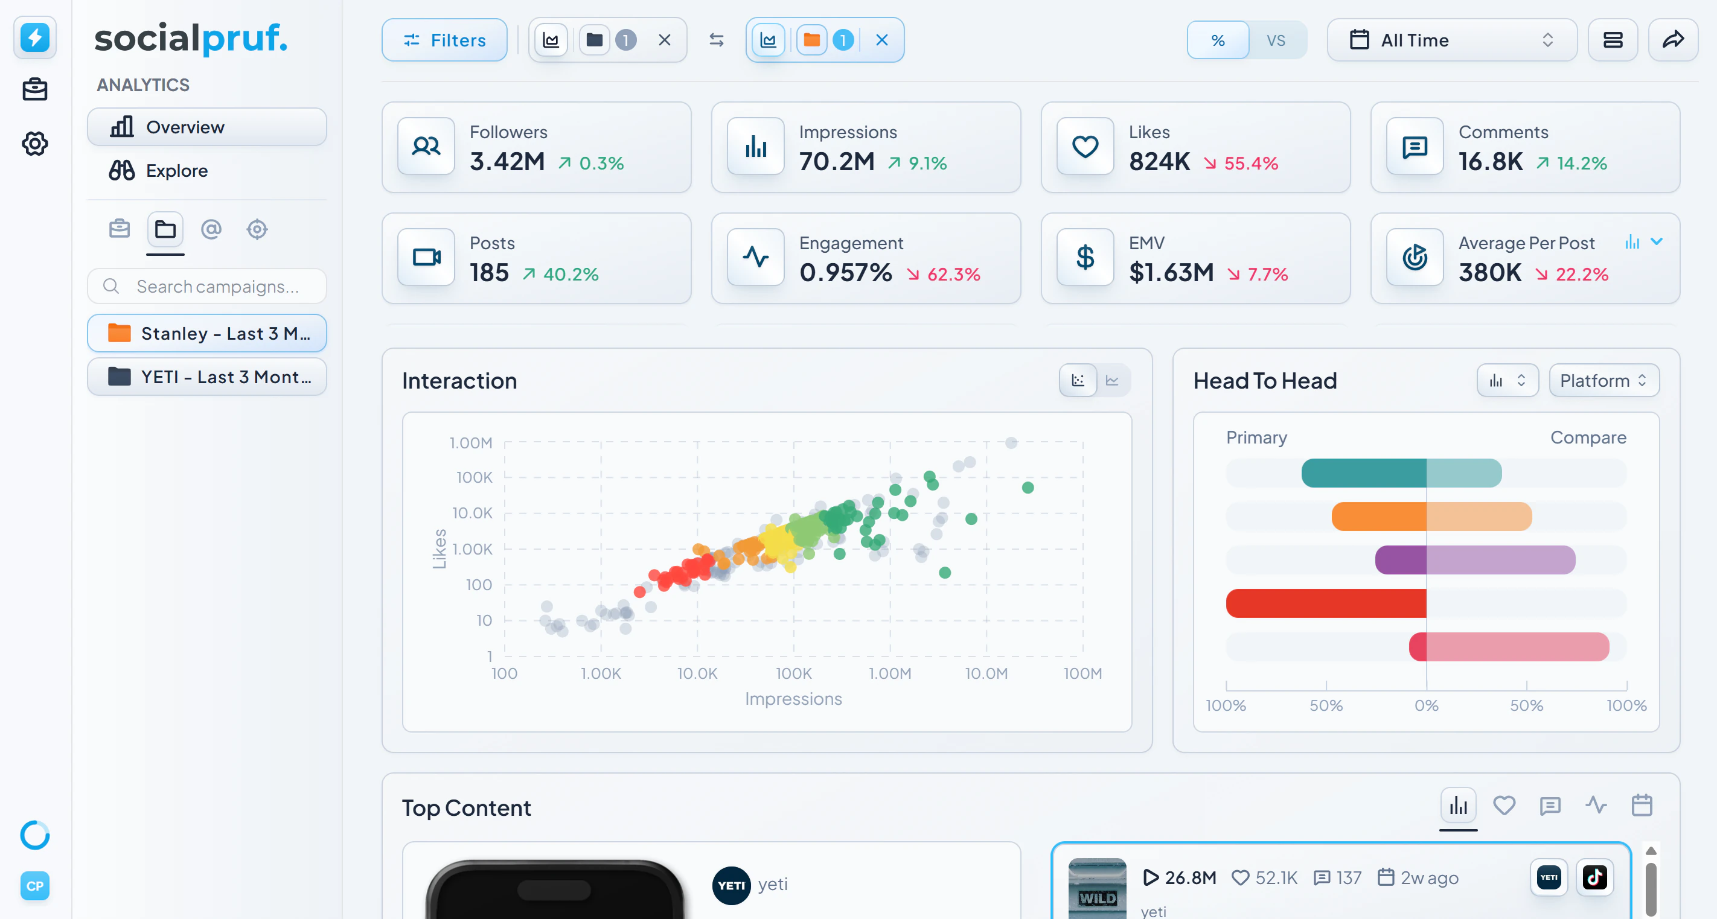Sort Top Content by date calendar icon
The width and height of the screenshot is (1717, 919).
1642,806
